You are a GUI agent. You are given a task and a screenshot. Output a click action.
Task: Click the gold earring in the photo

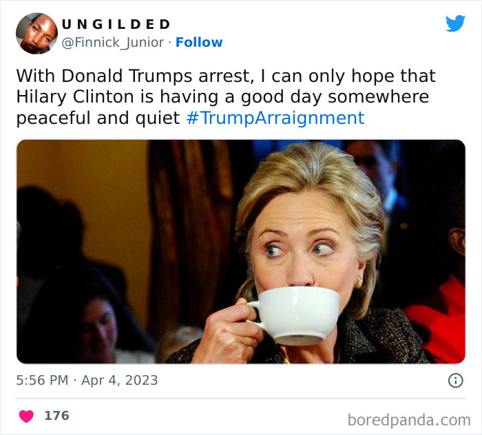click(359, 282)
